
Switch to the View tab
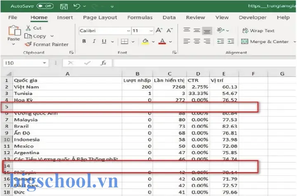(x=222, y=18)
